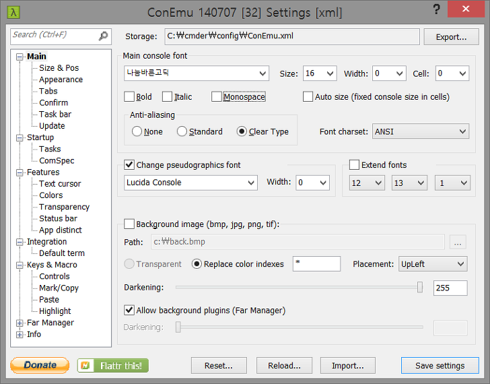Open the Placement UpLeft dropdown
This screenshot has height=384, width=490.
tap(433, 264)
